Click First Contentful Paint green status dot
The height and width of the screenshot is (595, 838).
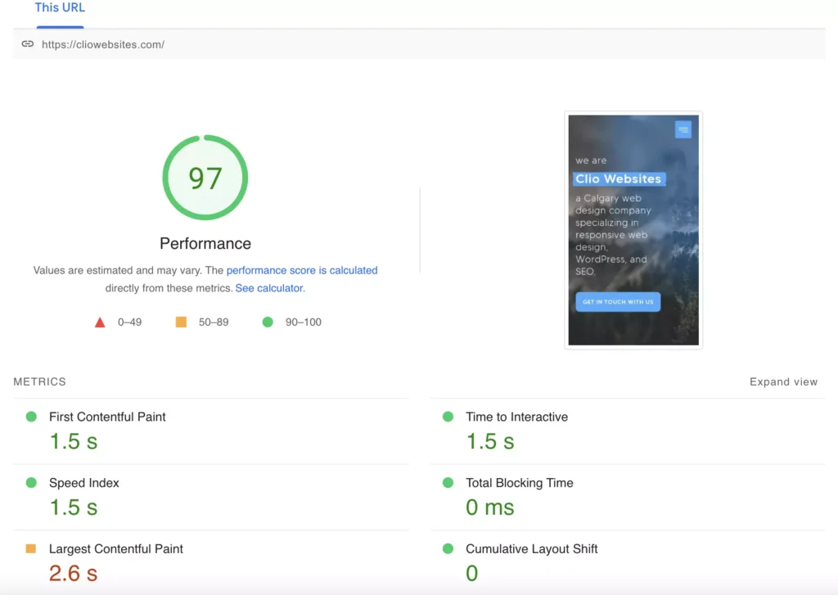31,417
